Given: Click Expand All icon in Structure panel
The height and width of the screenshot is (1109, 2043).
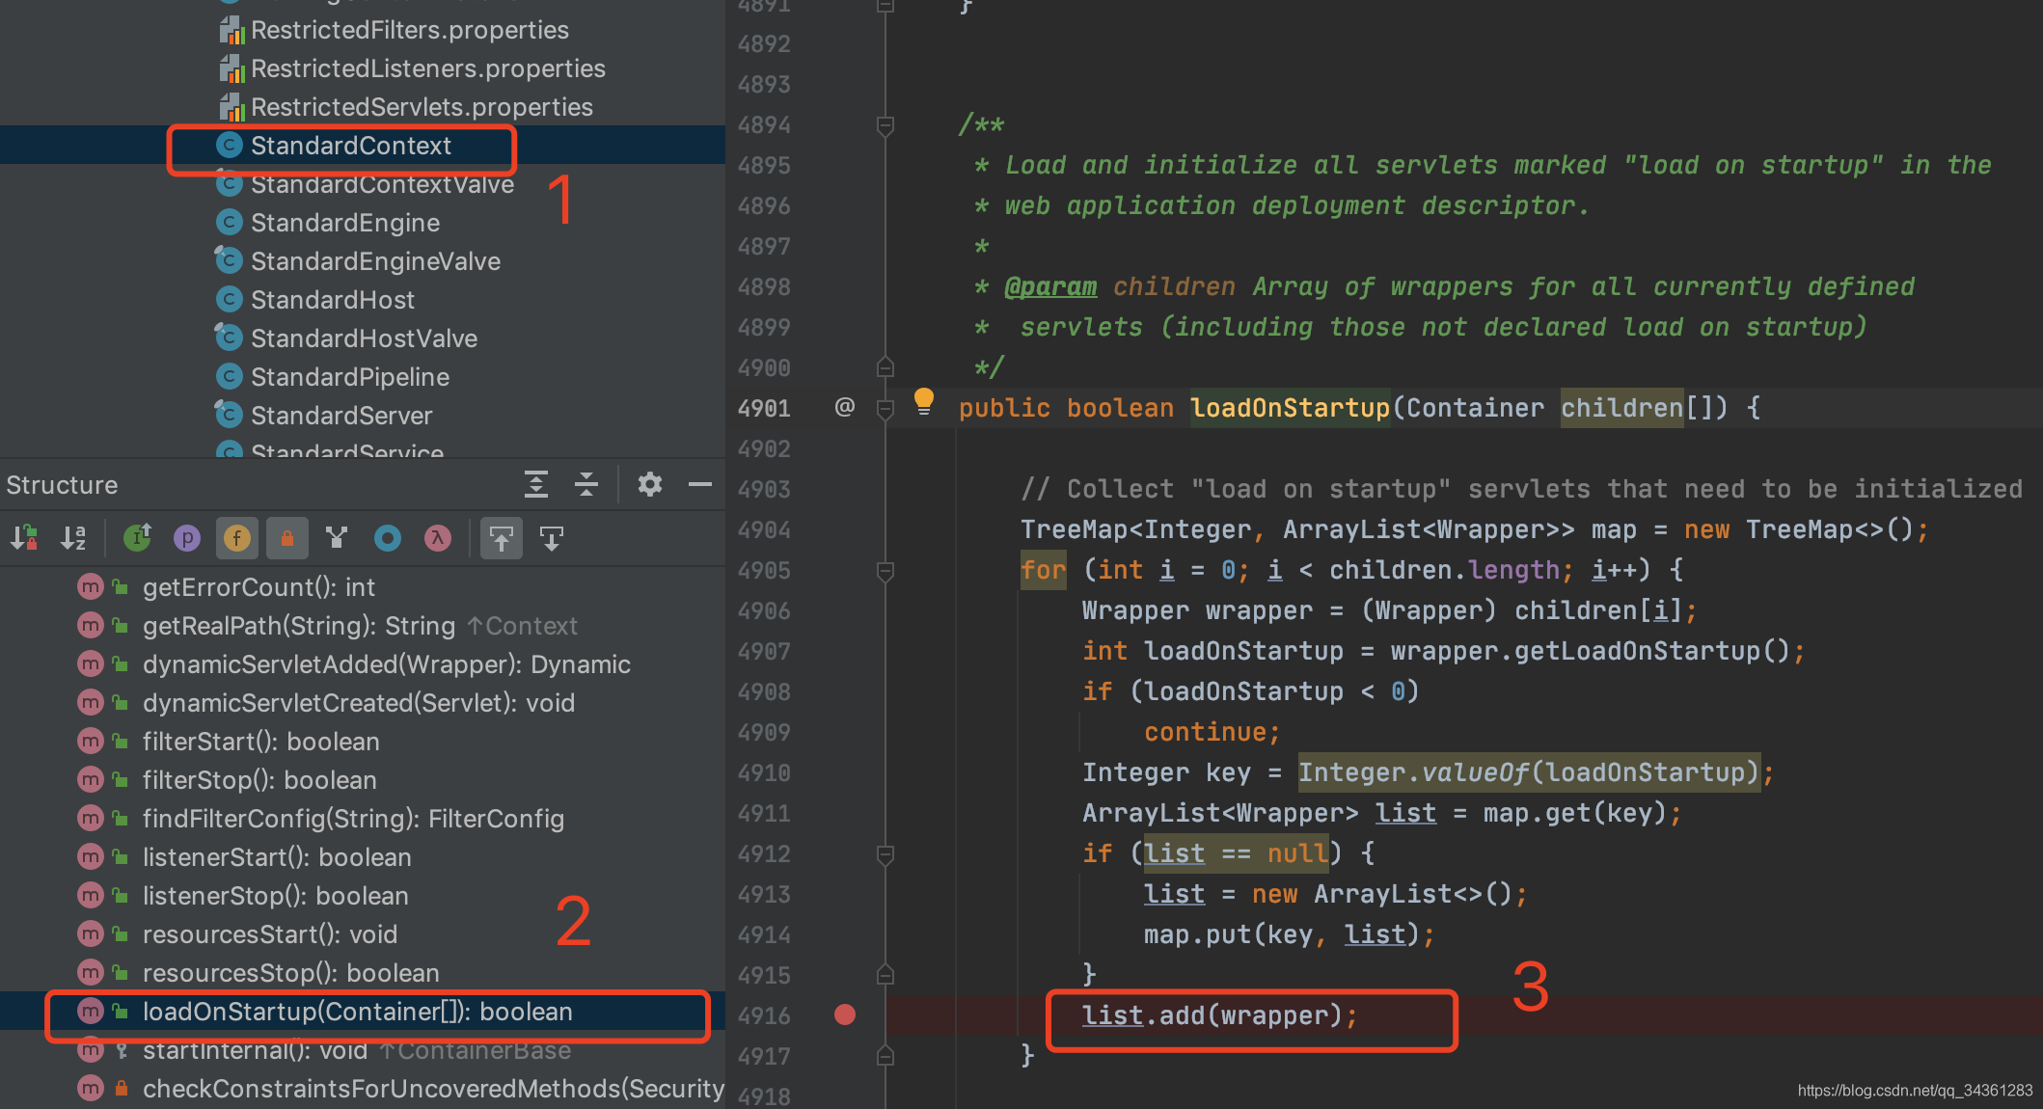Looking at the screenshot, I should coord(536,484).
